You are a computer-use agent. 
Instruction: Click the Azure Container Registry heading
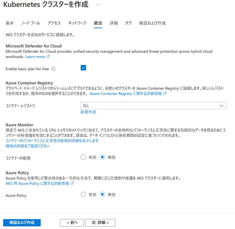coord(29,83)
